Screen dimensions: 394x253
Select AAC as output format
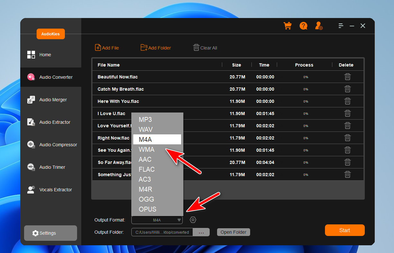click(157, 159)
